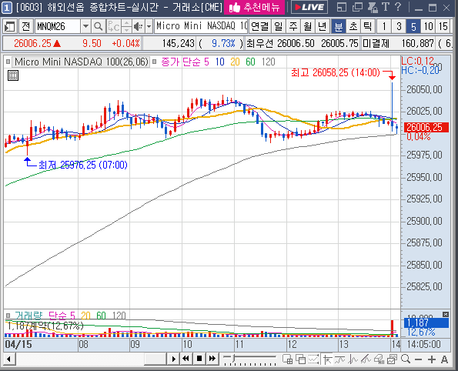
Task: Toggle the 거래량 volume legend checkbox
Action: tap(8, 316)
